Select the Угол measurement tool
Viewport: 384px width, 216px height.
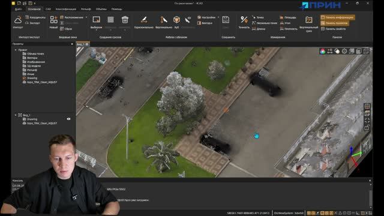[x=285, y=23]
